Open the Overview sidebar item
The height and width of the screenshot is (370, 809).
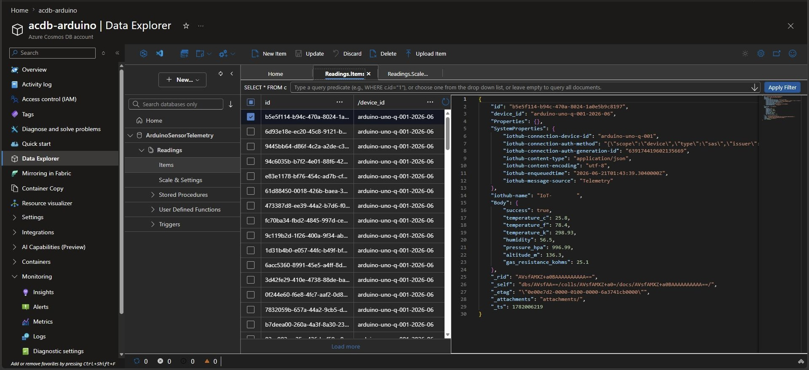pos(34,70)
